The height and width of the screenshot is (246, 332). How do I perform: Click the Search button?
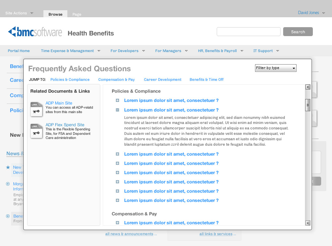[298, 32]
